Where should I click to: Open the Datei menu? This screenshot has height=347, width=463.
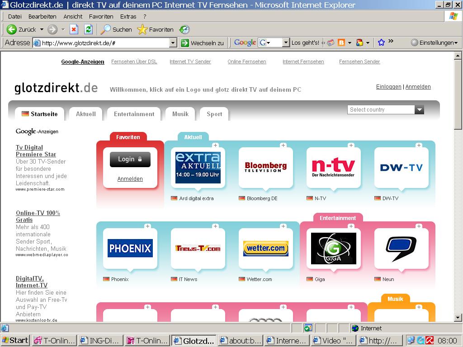click(15, 17)
